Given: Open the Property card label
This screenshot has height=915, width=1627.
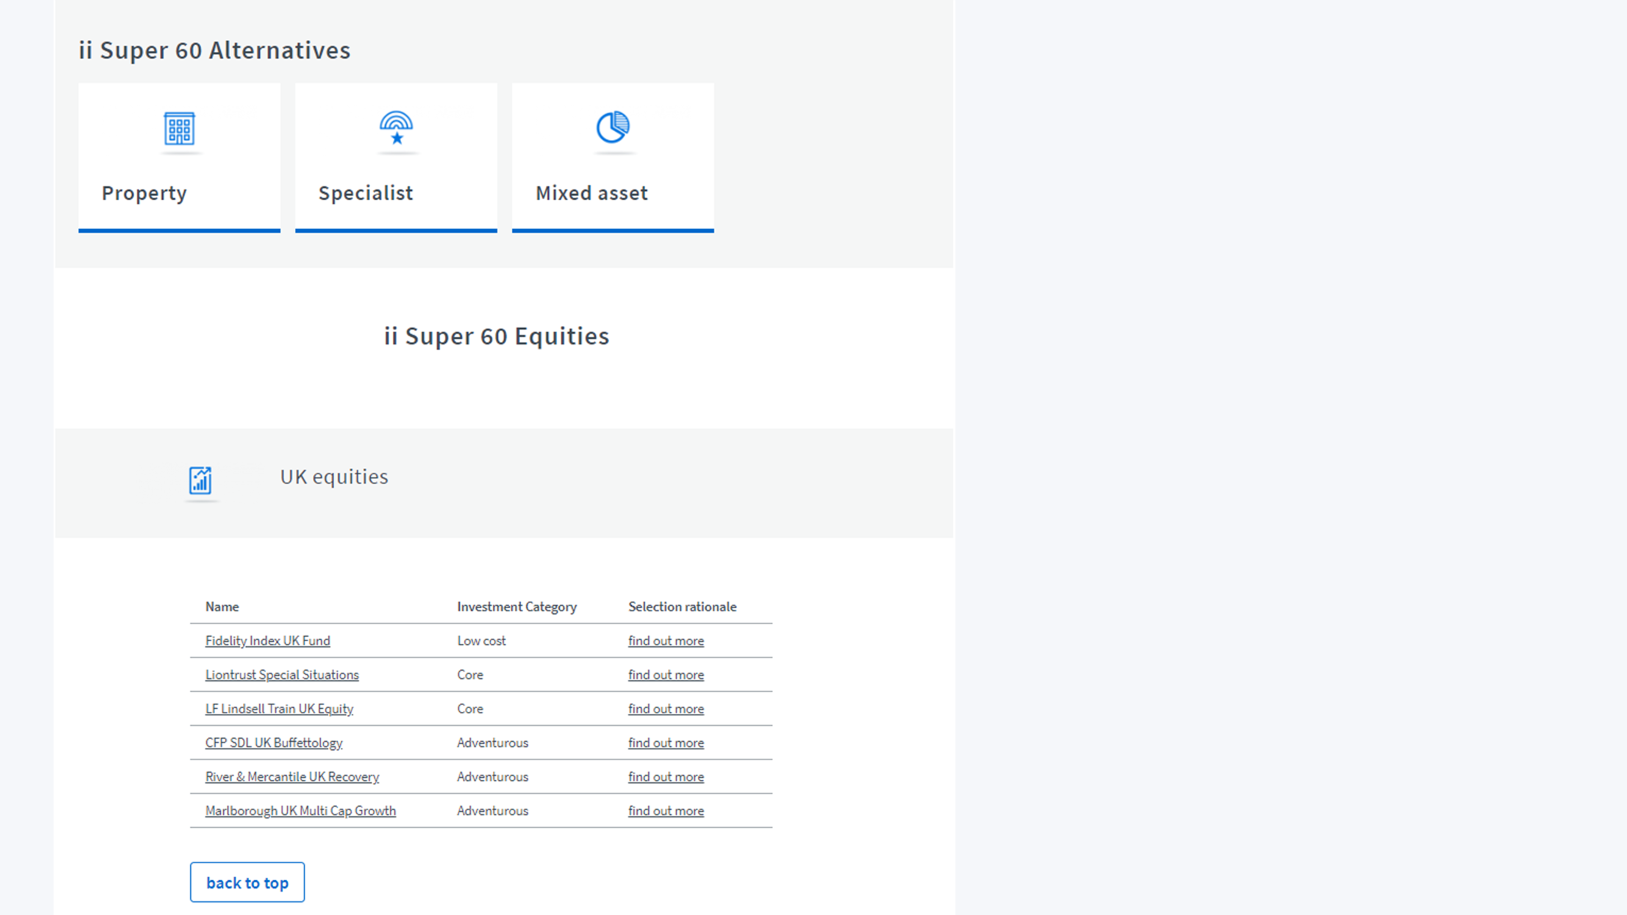Looking at the screenshot, I should 144,193.
